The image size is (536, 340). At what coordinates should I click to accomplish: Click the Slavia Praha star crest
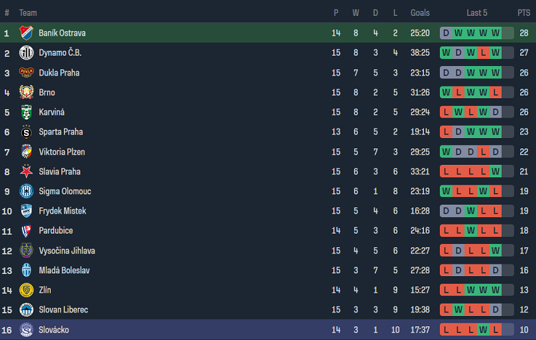[x=26, y=172]
